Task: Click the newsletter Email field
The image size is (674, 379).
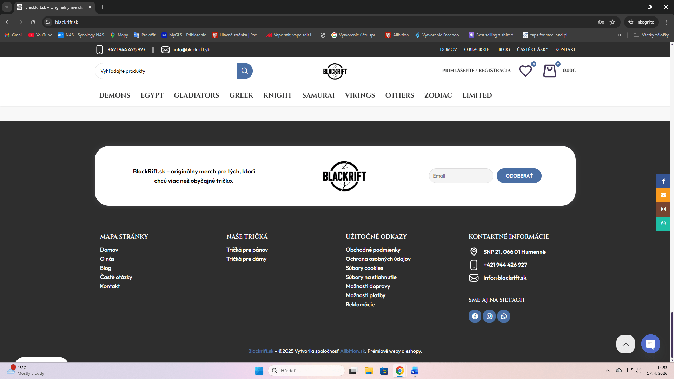Action: pyautogui.click(x=461, y=176)
